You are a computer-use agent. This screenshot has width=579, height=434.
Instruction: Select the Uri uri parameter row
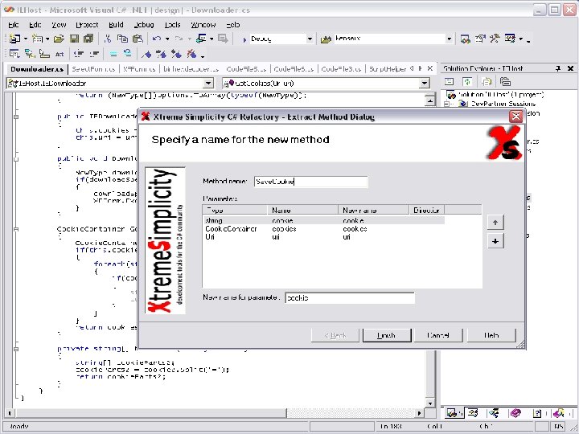[x=323, y=237]
